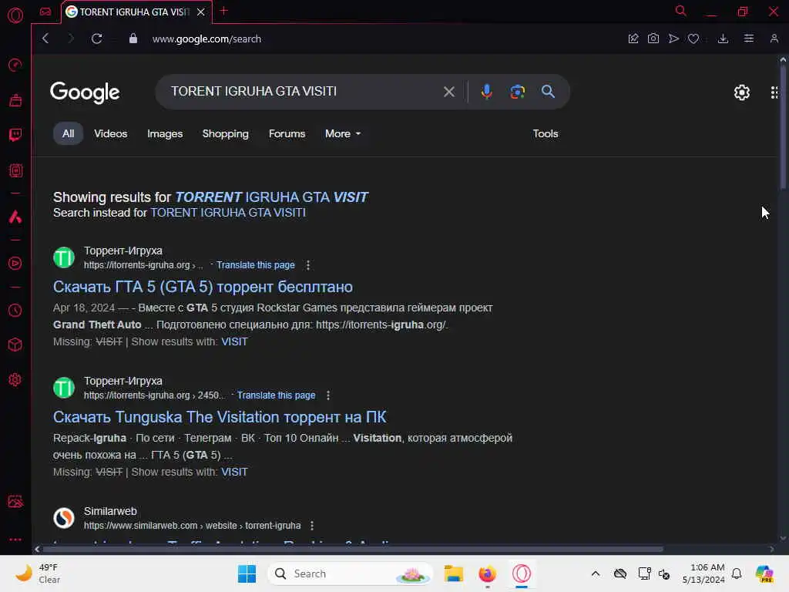Image resolution: width=789 pixels, height=592 pixels.
Task: Open search Tools options
Action: point(546,134)
